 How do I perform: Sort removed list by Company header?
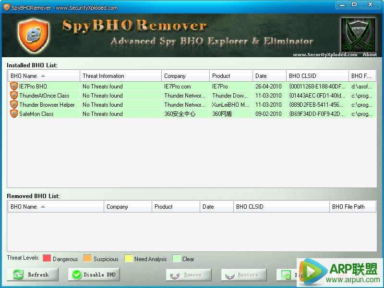[128, 207]
